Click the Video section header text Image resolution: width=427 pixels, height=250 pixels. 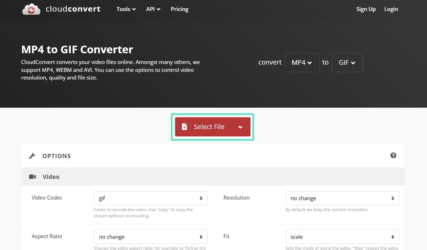[51, 177]
